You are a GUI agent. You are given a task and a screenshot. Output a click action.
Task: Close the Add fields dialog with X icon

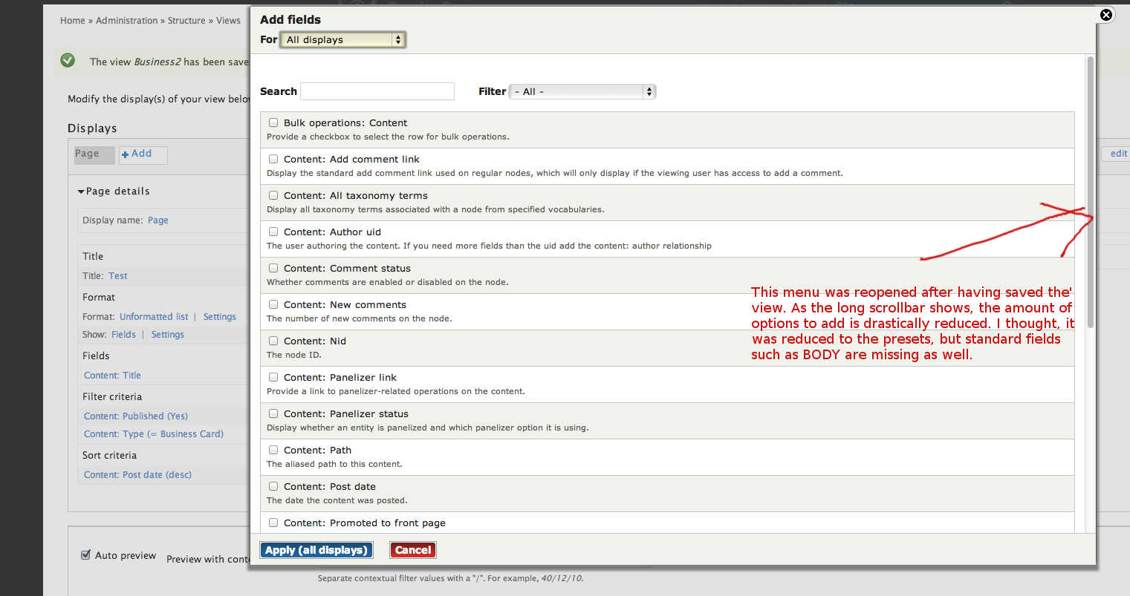click(x=1105, y=15)
